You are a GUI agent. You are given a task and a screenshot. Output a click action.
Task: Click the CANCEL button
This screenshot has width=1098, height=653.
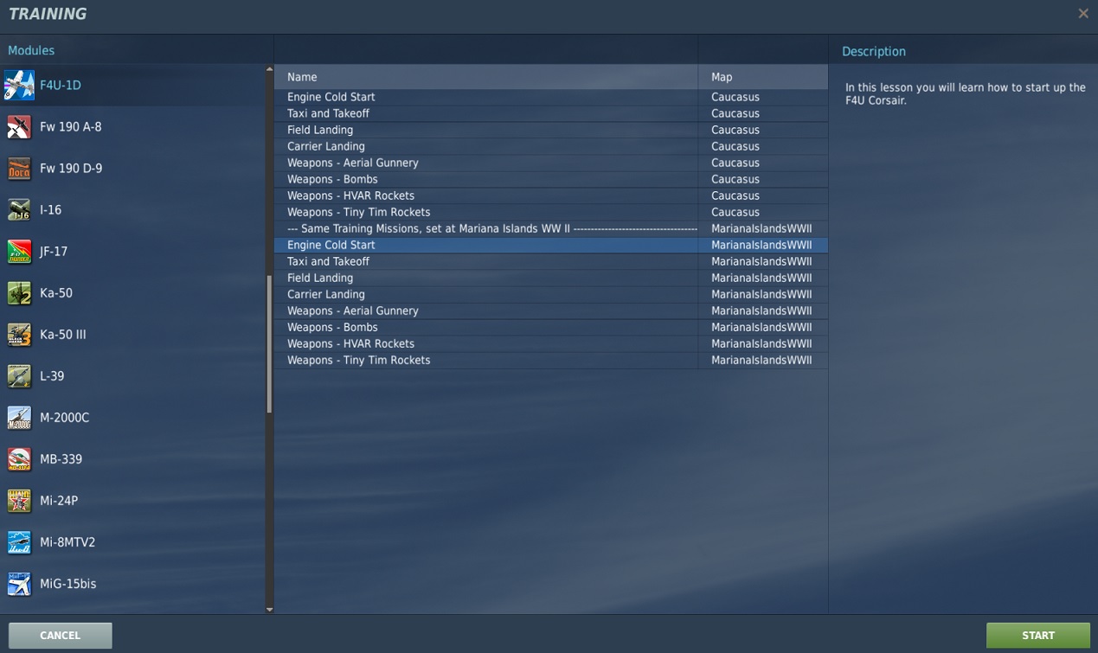tap(60, 636)
